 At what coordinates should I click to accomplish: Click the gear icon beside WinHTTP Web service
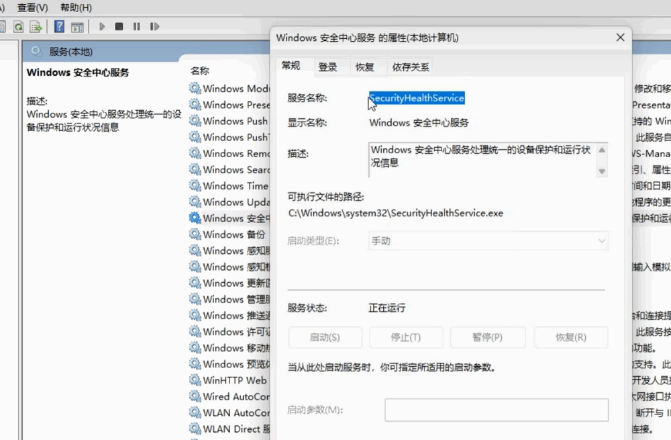pyautogui.click(x=195, y=380)
